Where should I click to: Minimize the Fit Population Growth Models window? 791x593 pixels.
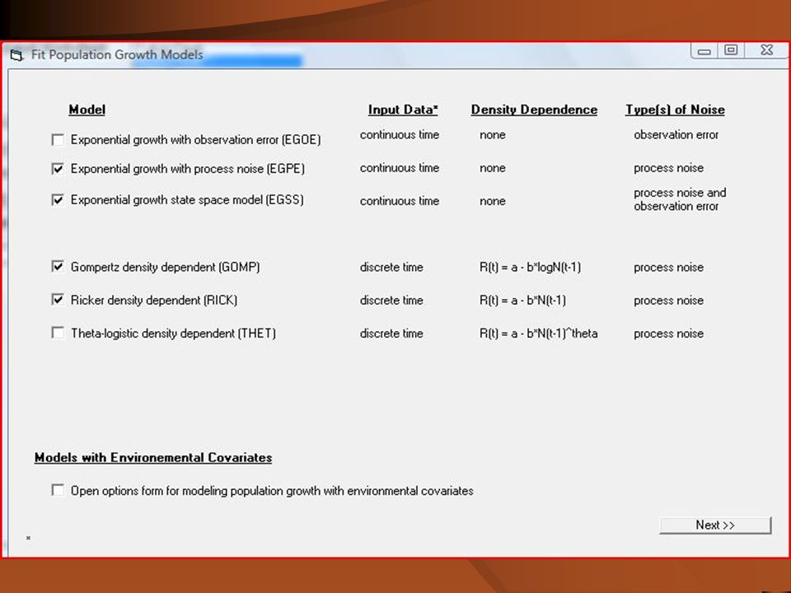704,51
